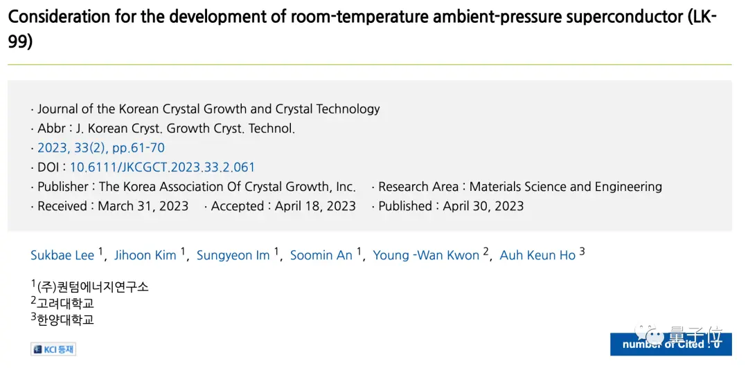Open Sungyeon Im author link
The image size is (748, 368).
233,255
